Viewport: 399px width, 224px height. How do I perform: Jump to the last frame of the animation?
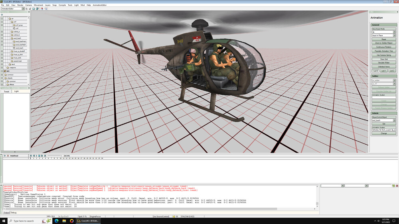45,155
